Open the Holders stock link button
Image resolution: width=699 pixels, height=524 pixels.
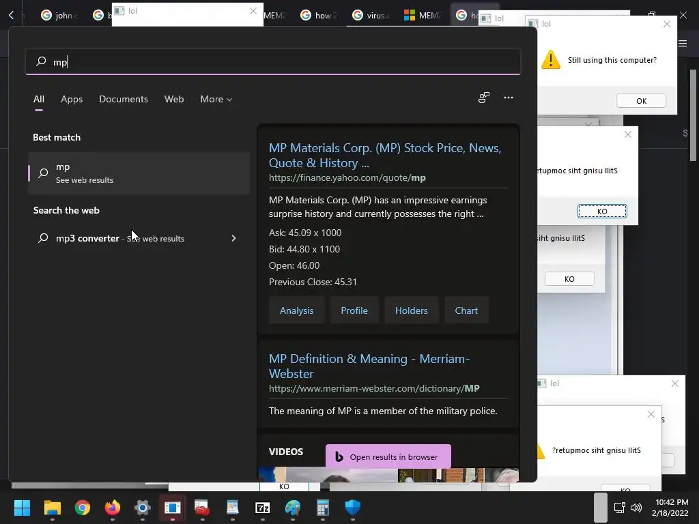coord(411,310)
